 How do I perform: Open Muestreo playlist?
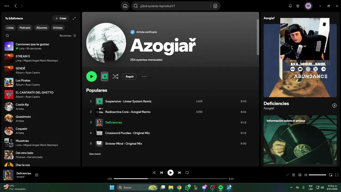pos(41,143)
